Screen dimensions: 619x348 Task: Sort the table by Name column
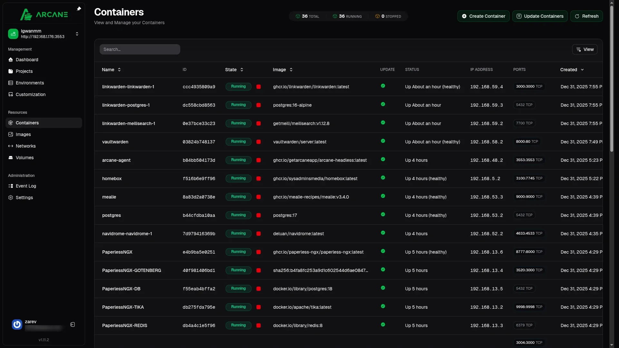pyautogui.click(x=111, y=70)
